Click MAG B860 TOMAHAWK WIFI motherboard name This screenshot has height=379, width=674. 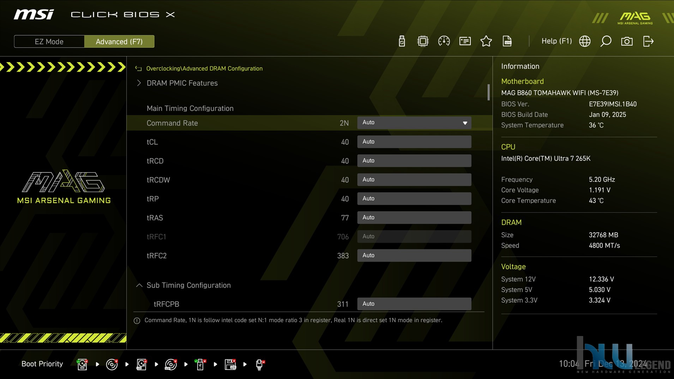pos(560,93)
